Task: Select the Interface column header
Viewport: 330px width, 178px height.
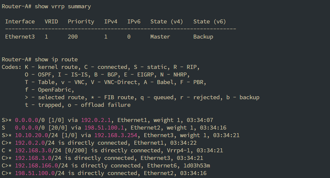Action: 20,21
